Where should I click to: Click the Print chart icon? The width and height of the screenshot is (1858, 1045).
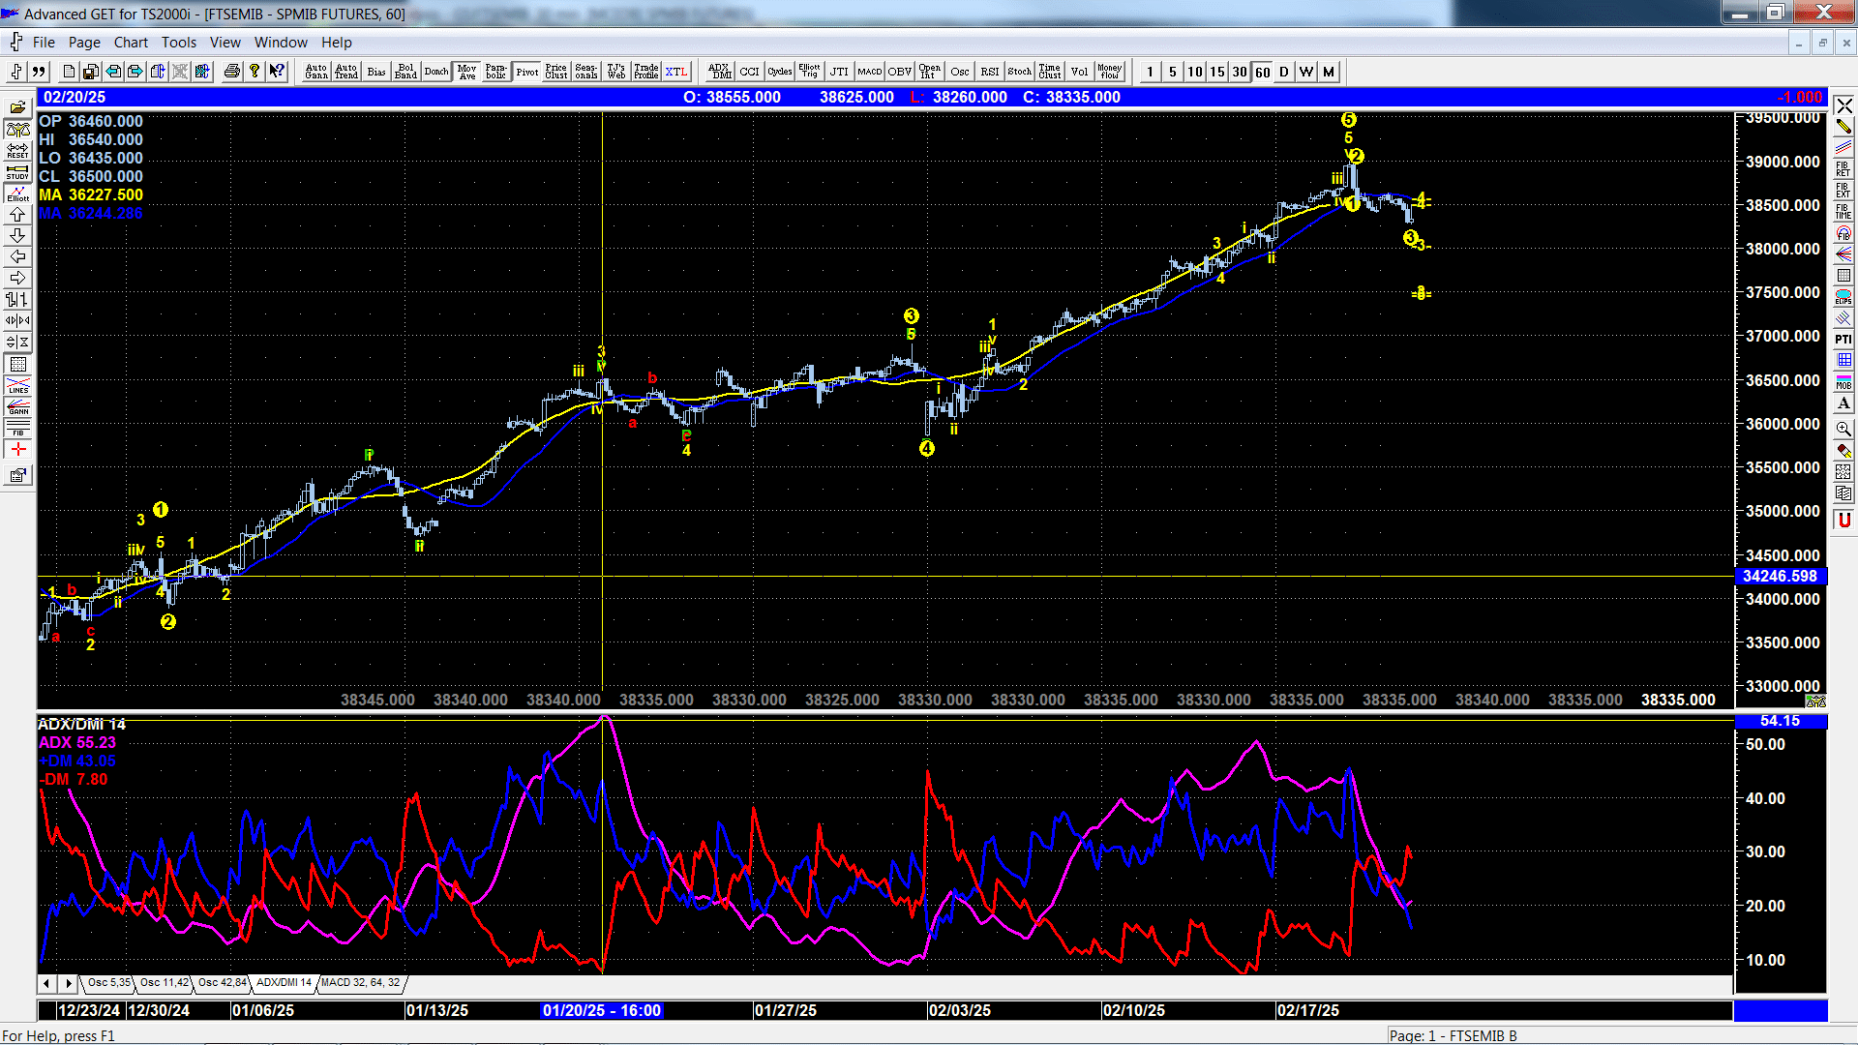point(232,72)
